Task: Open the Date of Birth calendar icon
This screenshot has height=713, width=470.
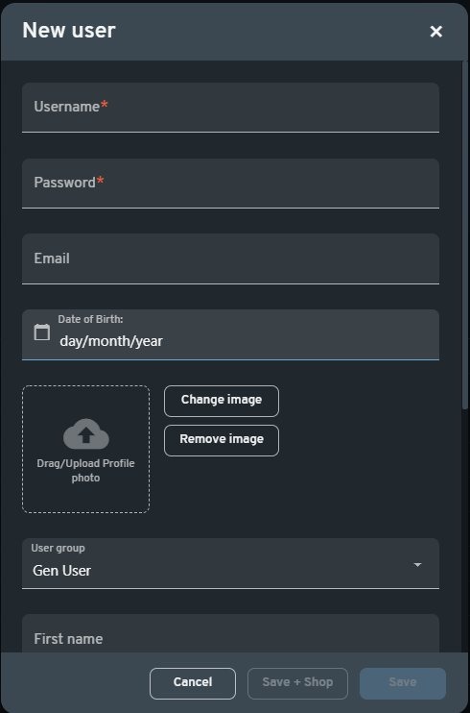Action: coord(42,332)
